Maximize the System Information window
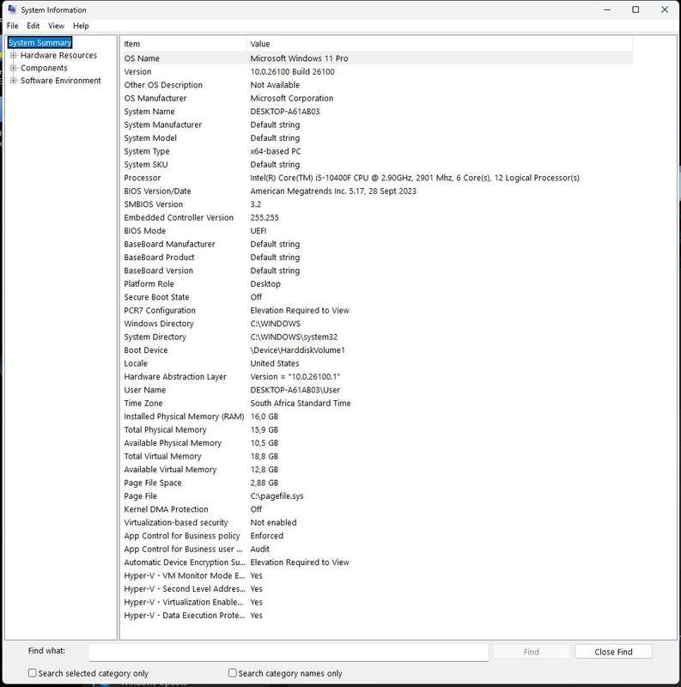The height and width of the screenshot is (687, 681). pos(635,9)
